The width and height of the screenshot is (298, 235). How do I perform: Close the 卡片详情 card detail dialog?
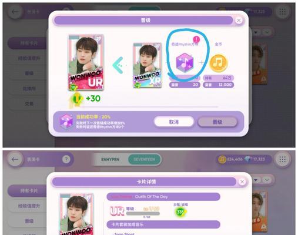coord(242,182)
